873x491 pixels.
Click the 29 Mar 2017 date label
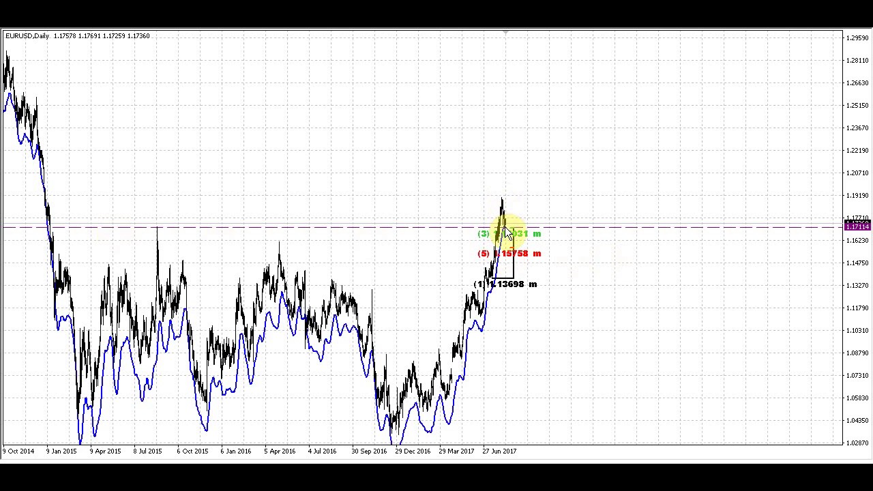pos(456,451)
